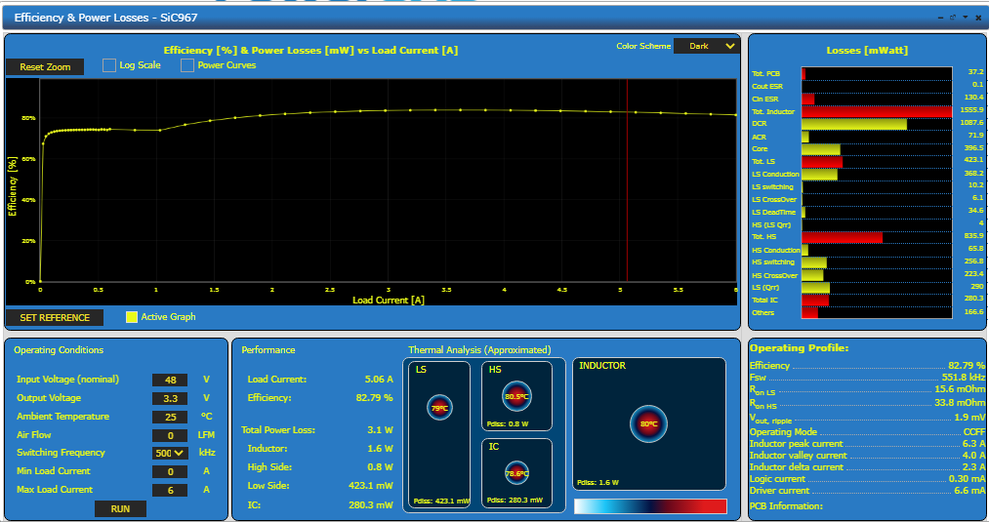989x522 pixels.
Task: Close the Efficiency & Power Losses window
Action: (x=978, y=18)
